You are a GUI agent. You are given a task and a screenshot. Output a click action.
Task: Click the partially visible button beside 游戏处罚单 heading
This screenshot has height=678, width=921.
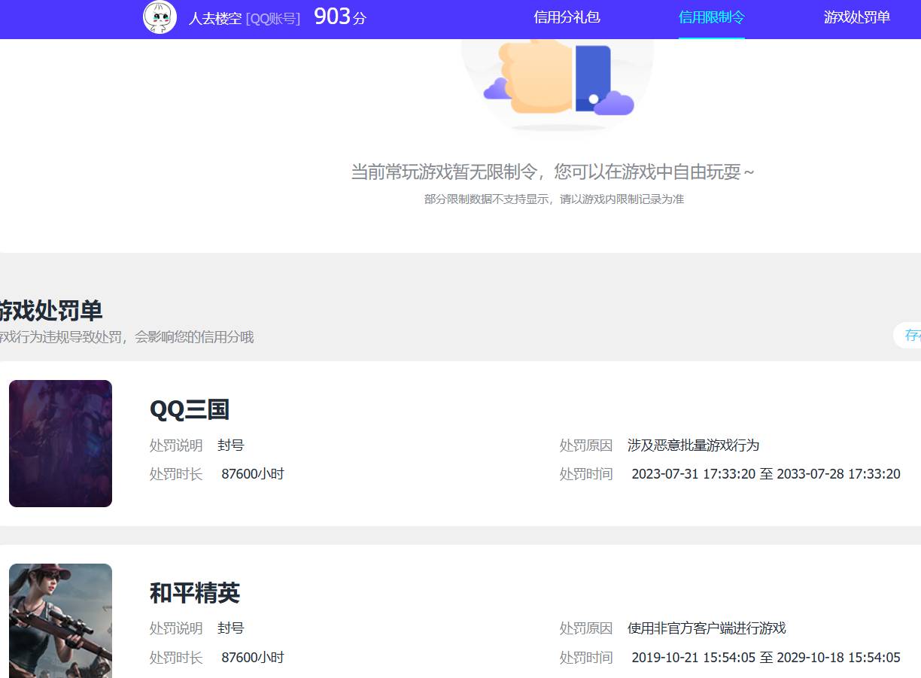click(907, 335)
